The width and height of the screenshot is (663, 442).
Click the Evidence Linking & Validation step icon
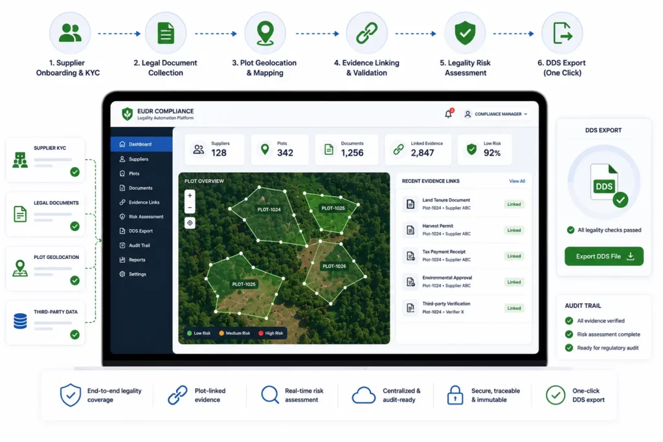(366, 33)
